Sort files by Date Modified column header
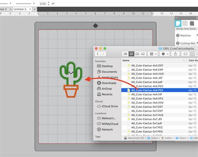Screen dimensions: 198x157 (193, 60)
